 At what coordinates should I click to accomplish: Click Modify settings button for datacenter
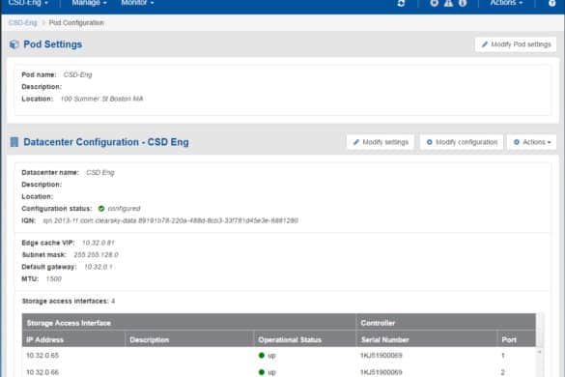point(381,142)
